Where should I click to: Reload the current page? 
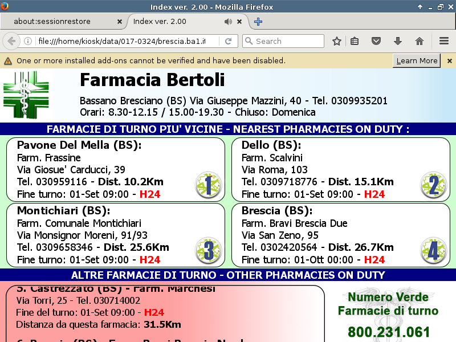coord(228,41)
